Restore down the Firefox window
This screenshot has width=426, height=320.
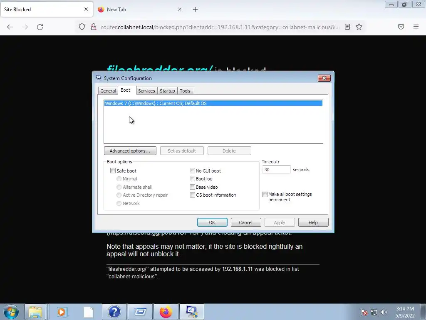pyautogui.click(x=405, y=4)
